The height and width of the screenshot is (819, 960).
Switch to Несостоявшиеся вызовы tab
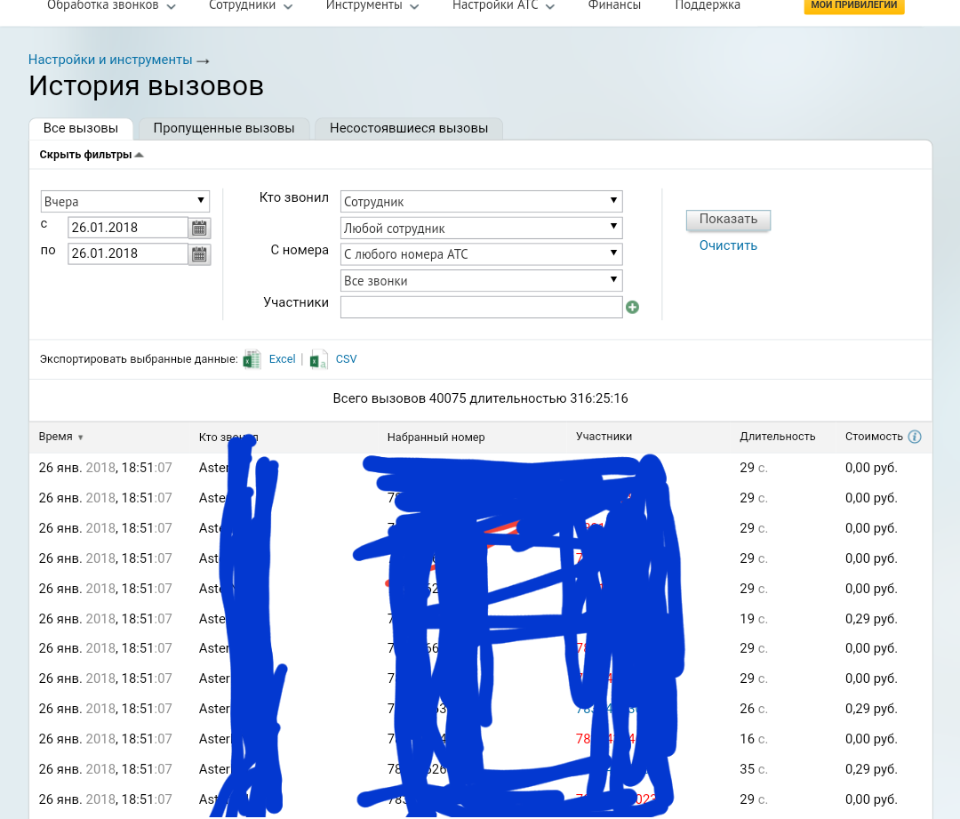tap(409, 128)
